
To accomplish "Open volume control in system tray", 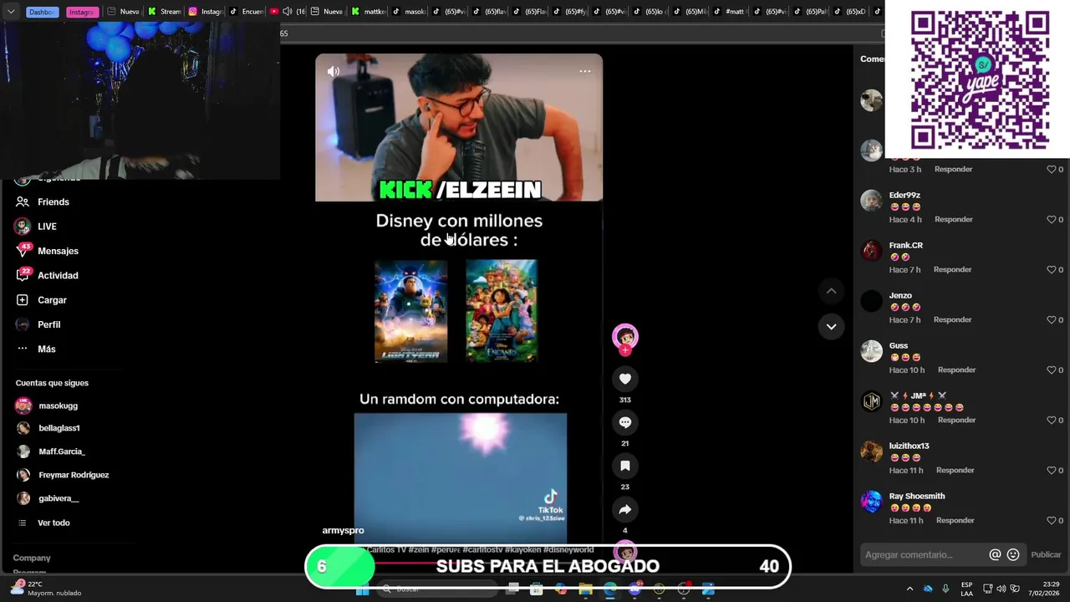I will tap(1001, 589).
